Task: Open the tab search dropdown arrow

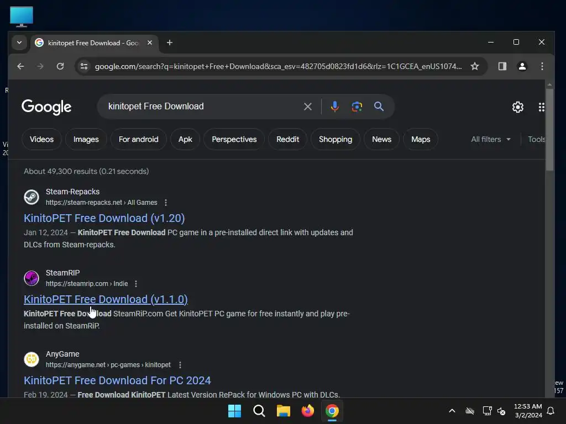Action: [x=19, y=43]
